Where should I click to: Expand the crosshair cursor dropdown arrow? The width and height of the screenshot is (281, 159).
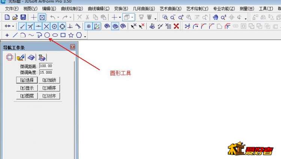pos(120,17)
